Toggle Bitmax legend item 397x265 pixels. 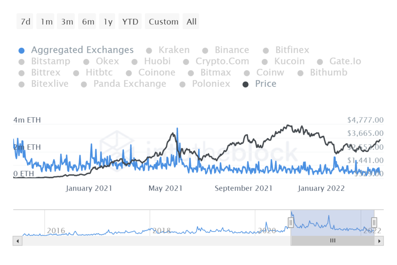tap(210, 73)
